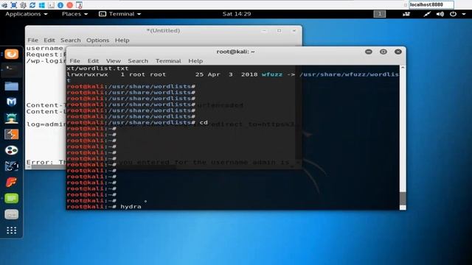The width and height of the screenshot is (472, 265).
Task: Open the Help menu in the Untitled editor
Action: [x=122, y=40]
